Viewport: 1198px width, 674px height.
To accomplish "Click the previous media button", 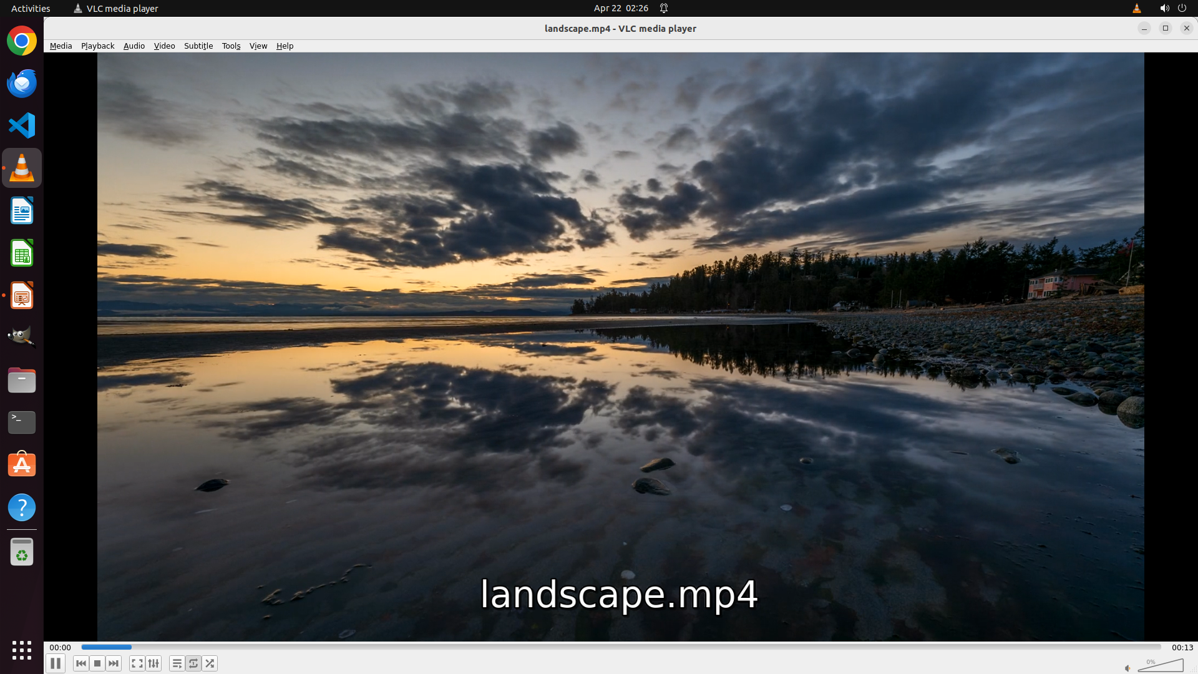I will [x=81, y=663].
